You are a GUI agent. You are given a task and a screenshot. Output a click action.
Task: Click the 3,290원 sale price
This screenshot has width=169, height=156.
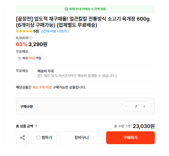38,44
